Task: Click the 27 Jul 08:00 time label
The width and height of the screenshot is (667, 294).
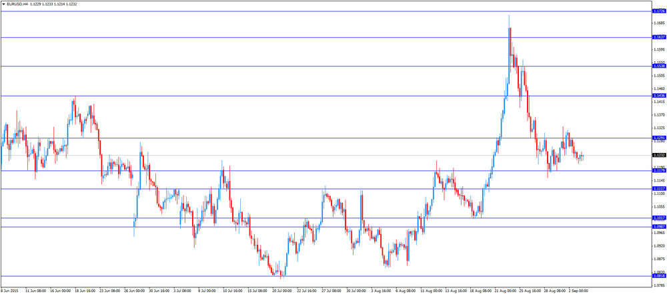Action: pos(331,291)
